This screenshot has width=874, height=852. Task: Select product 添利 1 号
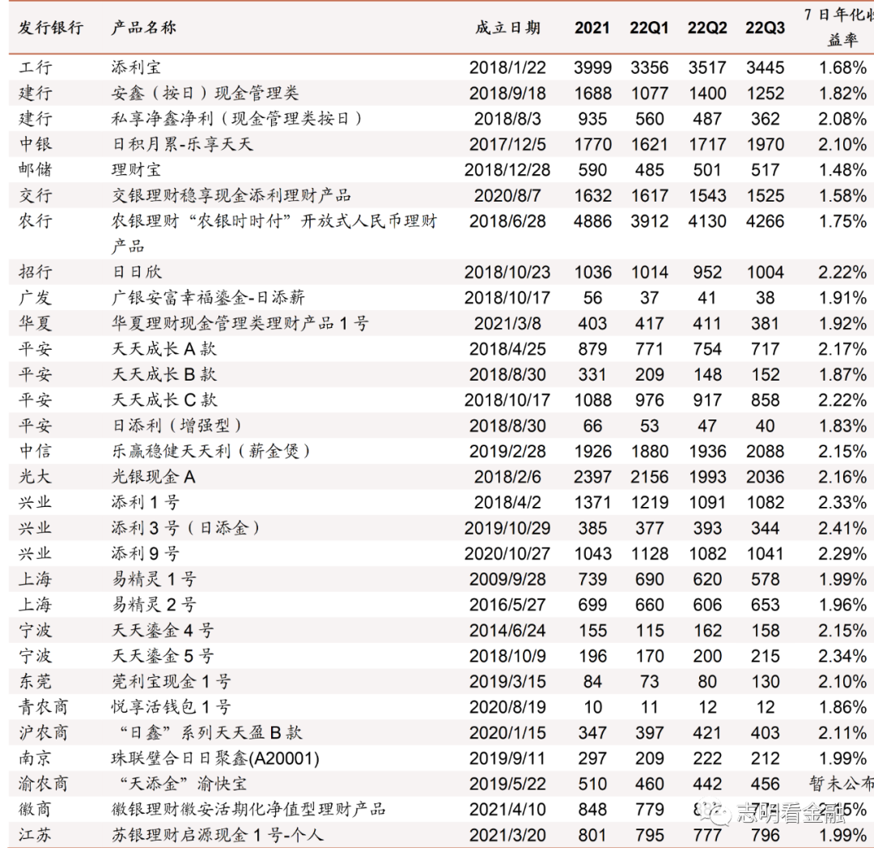[145, 502]
